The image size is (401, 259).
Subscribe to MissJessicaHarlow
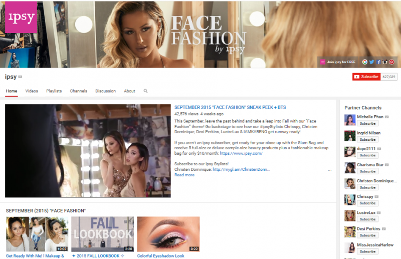coord(367,251)
